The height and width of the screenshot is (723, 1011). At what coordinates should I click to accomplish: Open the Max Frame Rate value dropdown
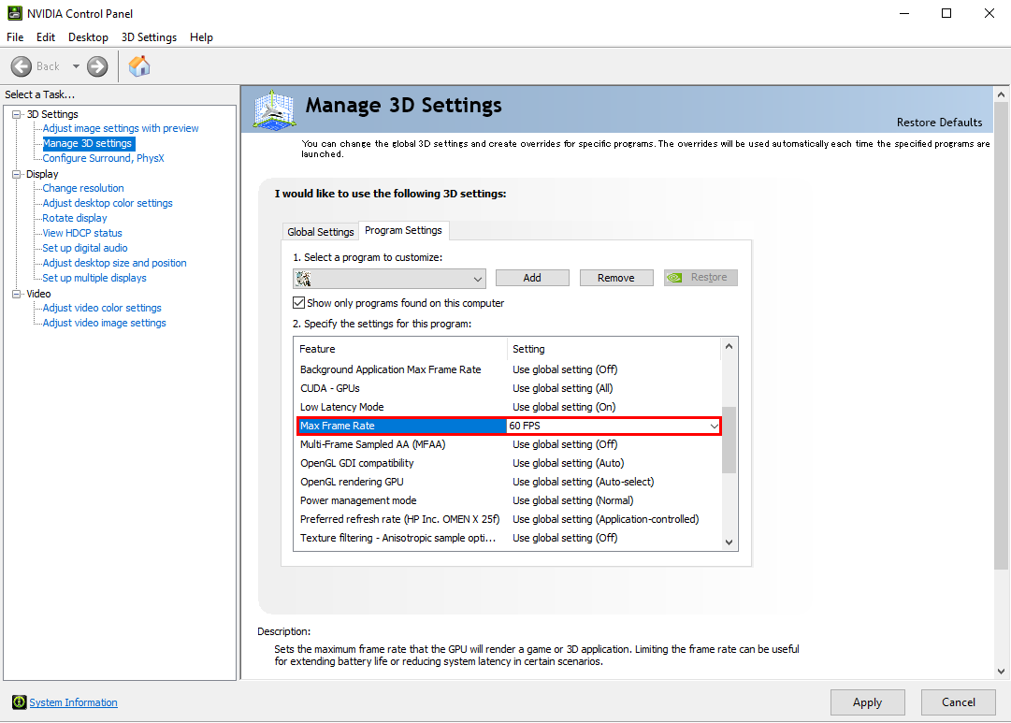714,426
